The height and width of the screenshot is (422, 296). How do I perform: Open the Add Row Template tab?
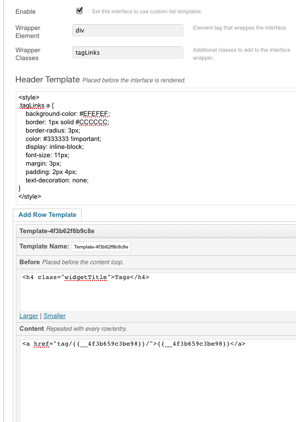(x=47, y=215)
